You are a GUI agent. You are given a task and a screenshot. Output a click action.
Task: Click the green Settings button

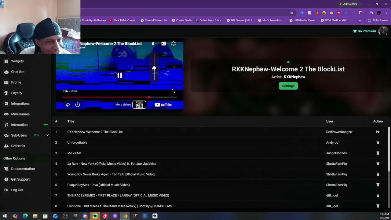click(x=288, y=86)
